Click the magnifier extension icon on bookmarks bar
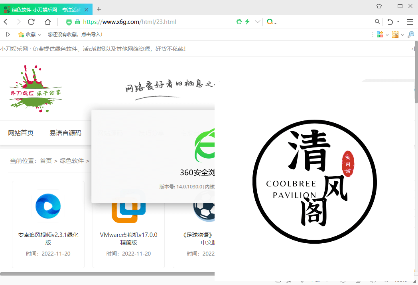Viewport: 418px width, 285px height. pos(411,35)
